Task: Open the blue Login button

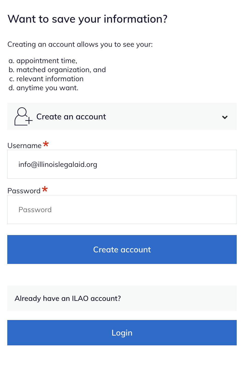Action: [x=122, y=333]
